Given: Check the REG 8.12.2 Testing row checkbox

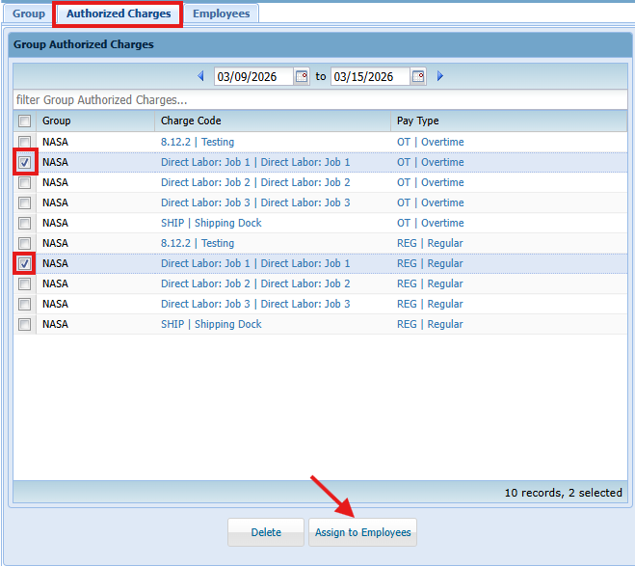Looking at the screenshot, I should click(x=24, y=243).
